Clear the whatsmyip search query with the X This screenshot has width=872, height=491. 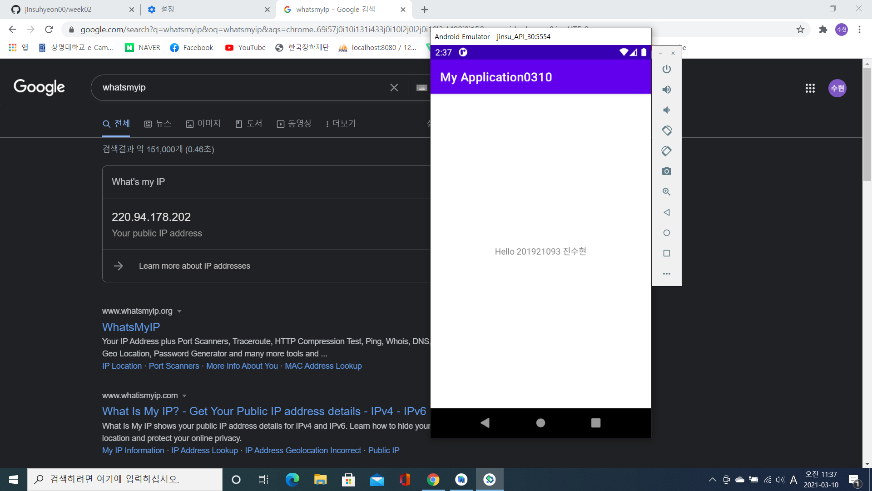[x=394, y=87]
